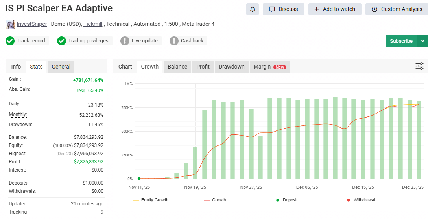The width and height of the screenshot is (428, 219).
Task: Click the Subscribe button
Action: (401, 41)
